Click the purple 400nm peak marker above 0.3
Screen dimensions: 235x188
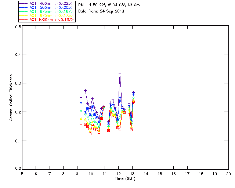tap(120, 73)
